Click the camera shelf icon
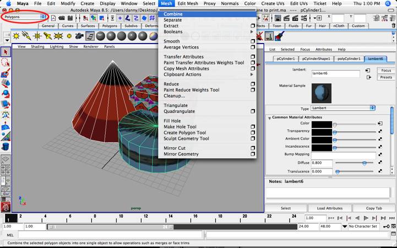Image resolution: width=397 pixels, height=248 pixels. click(x=79, y=36)
